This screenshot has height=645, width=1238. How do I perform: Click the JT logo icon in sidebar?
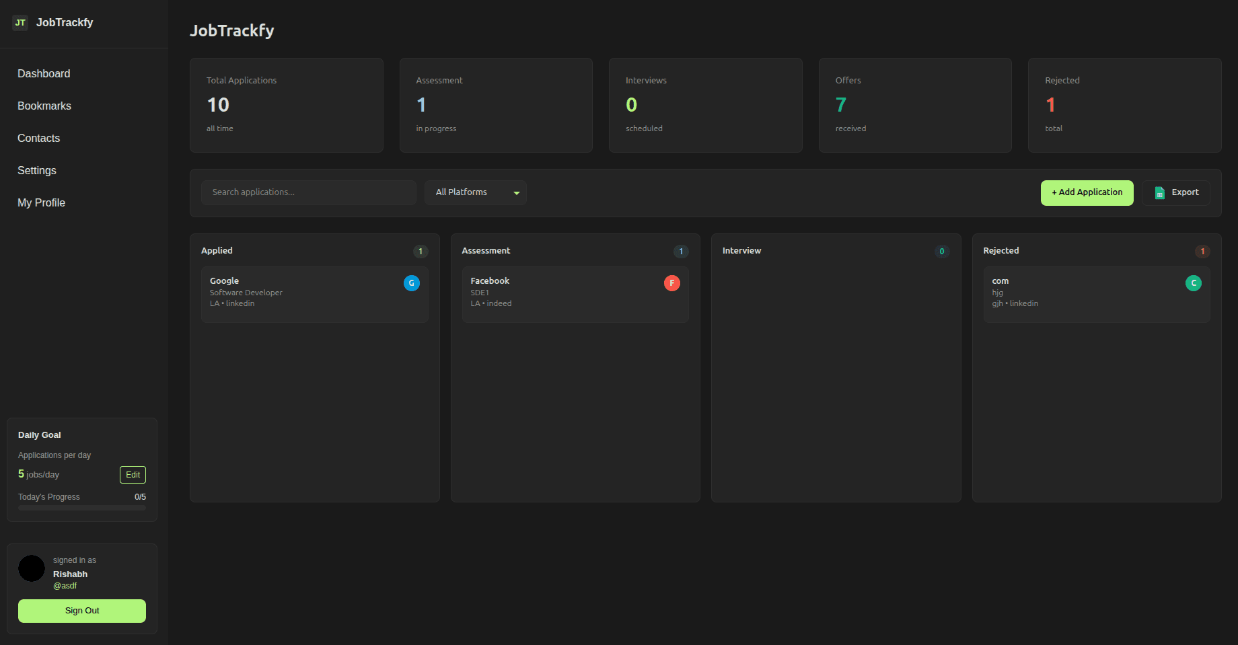point(20,22)
